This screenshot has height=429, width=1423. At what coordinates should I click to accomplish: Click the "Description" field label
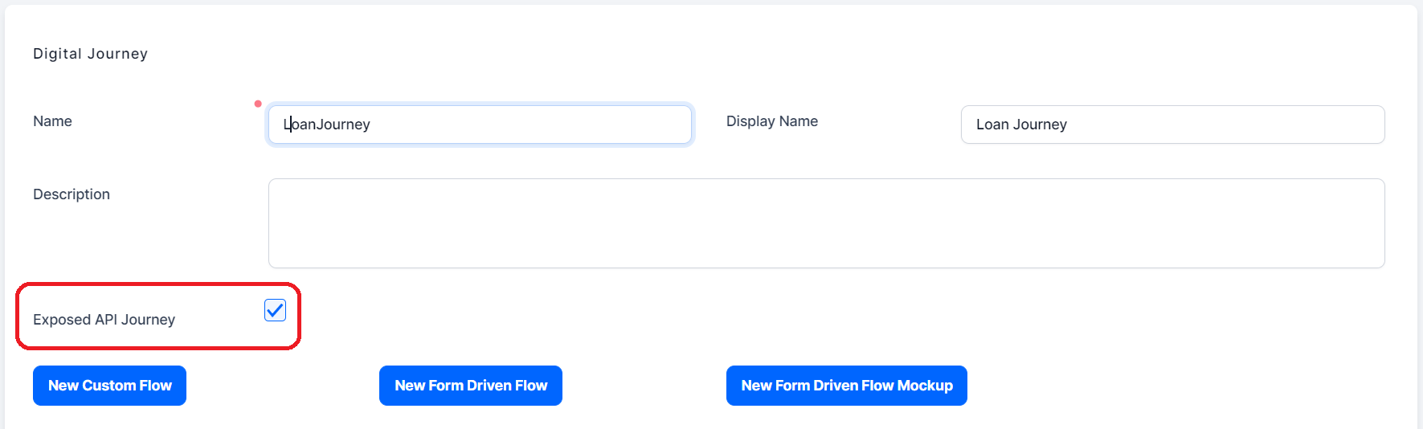click(71, 194)
